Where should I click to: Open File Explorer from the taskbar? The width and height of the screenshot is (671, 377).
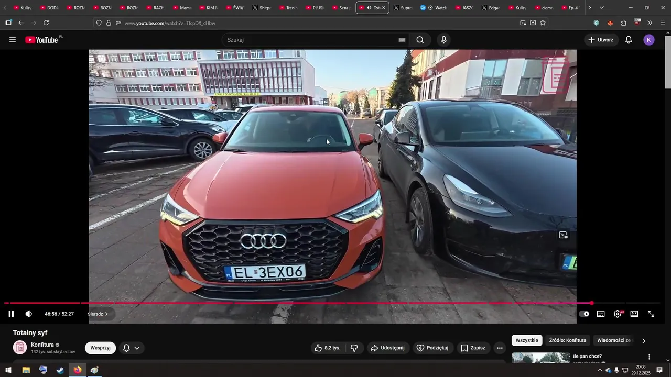pos(26,370)
